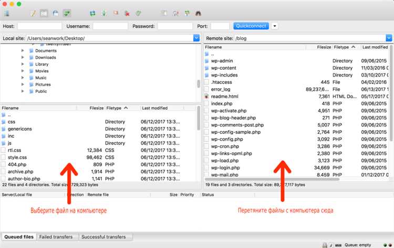Reconnect to the last server
Screen dimensions: 394x248
coord(139,13)
